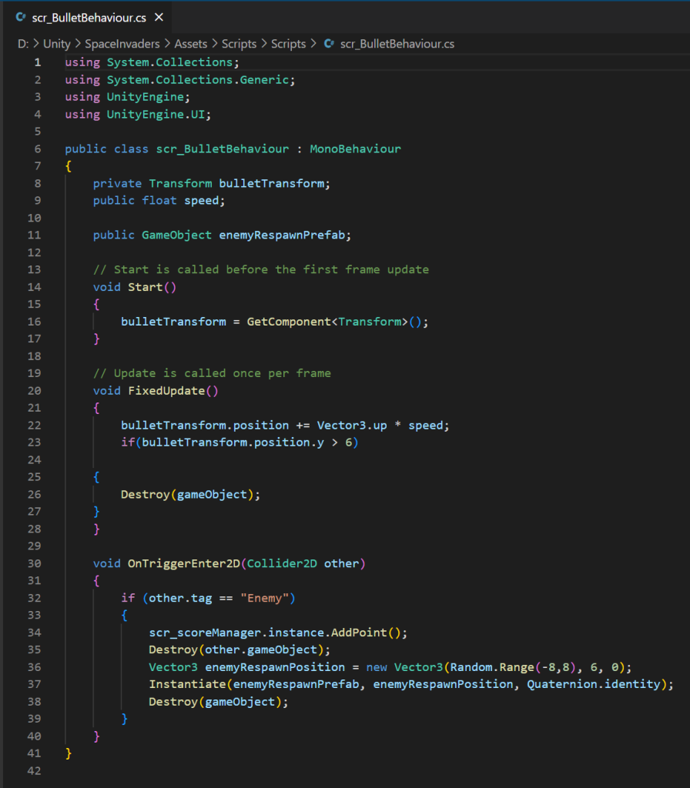This screenshot has height=788, width=690.
Task: Click the scr_BulletBehaviour.cs breadcrumb file name
Action: [x=397, y=44]
